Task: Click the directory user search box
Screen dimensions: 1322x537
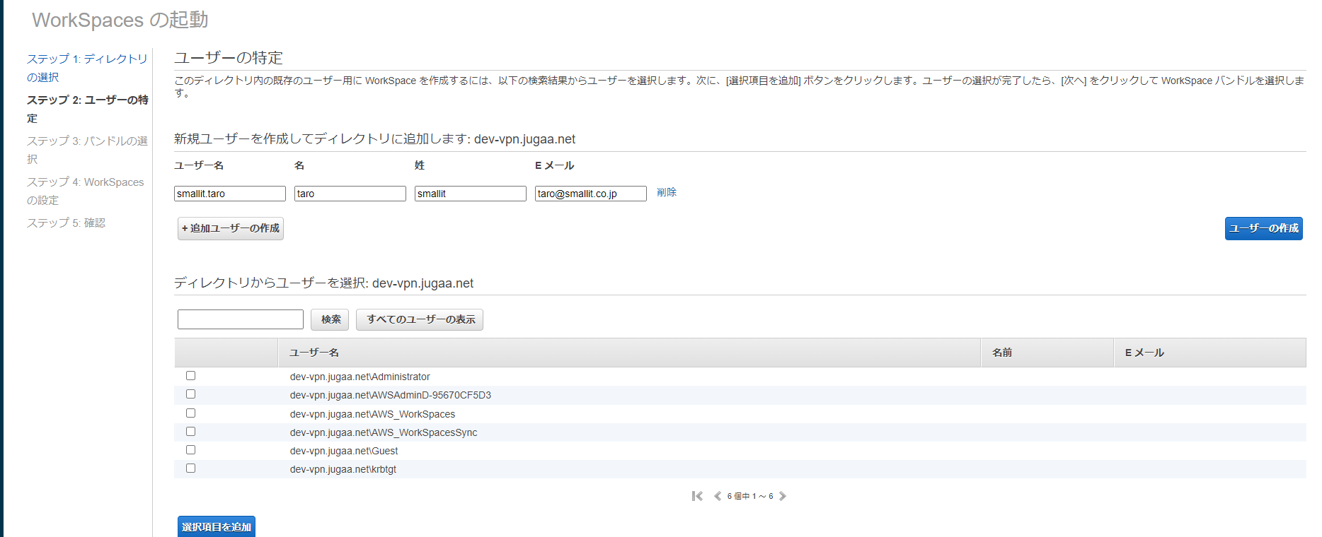Action: (x=241, y=319)
